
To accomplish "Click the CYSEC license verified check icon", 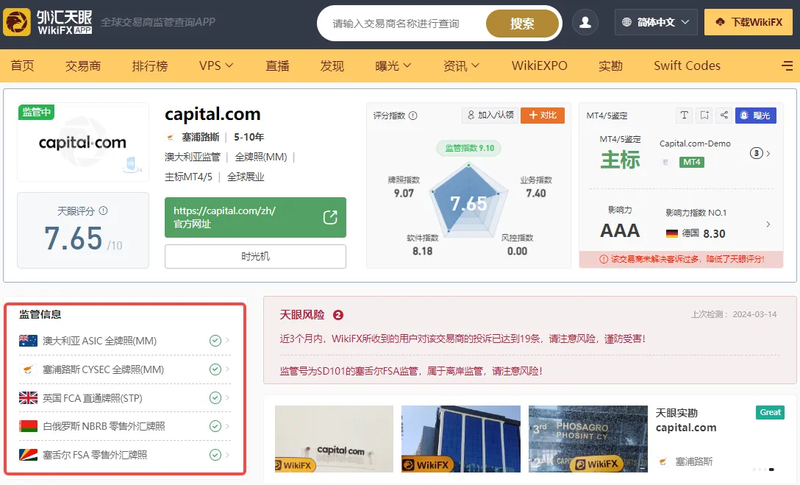I will pyautogui.click(x=215, y=369).
